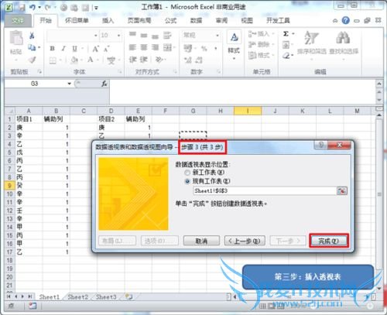Open Find and Select binoculars icon
The image size is (387, 315).
point(343,38)
